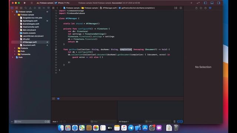Toggle the inspectors panel visibility
This screenshot has height=133, width=237.
click(218, 3)
